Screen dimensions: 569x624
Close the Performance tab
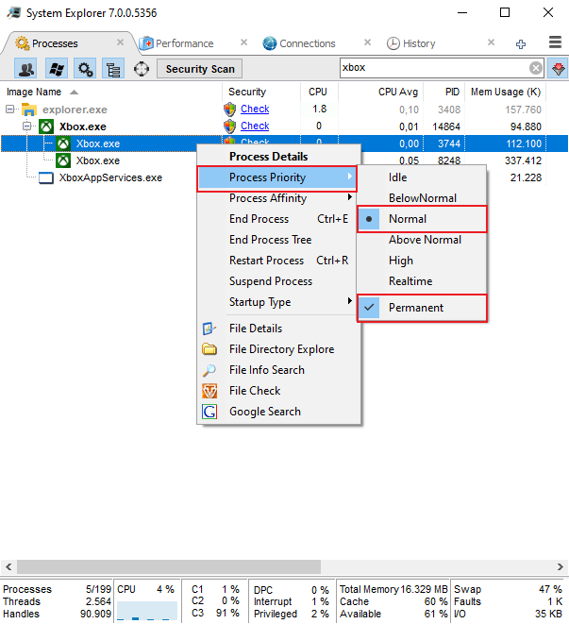tap(243, 42)
